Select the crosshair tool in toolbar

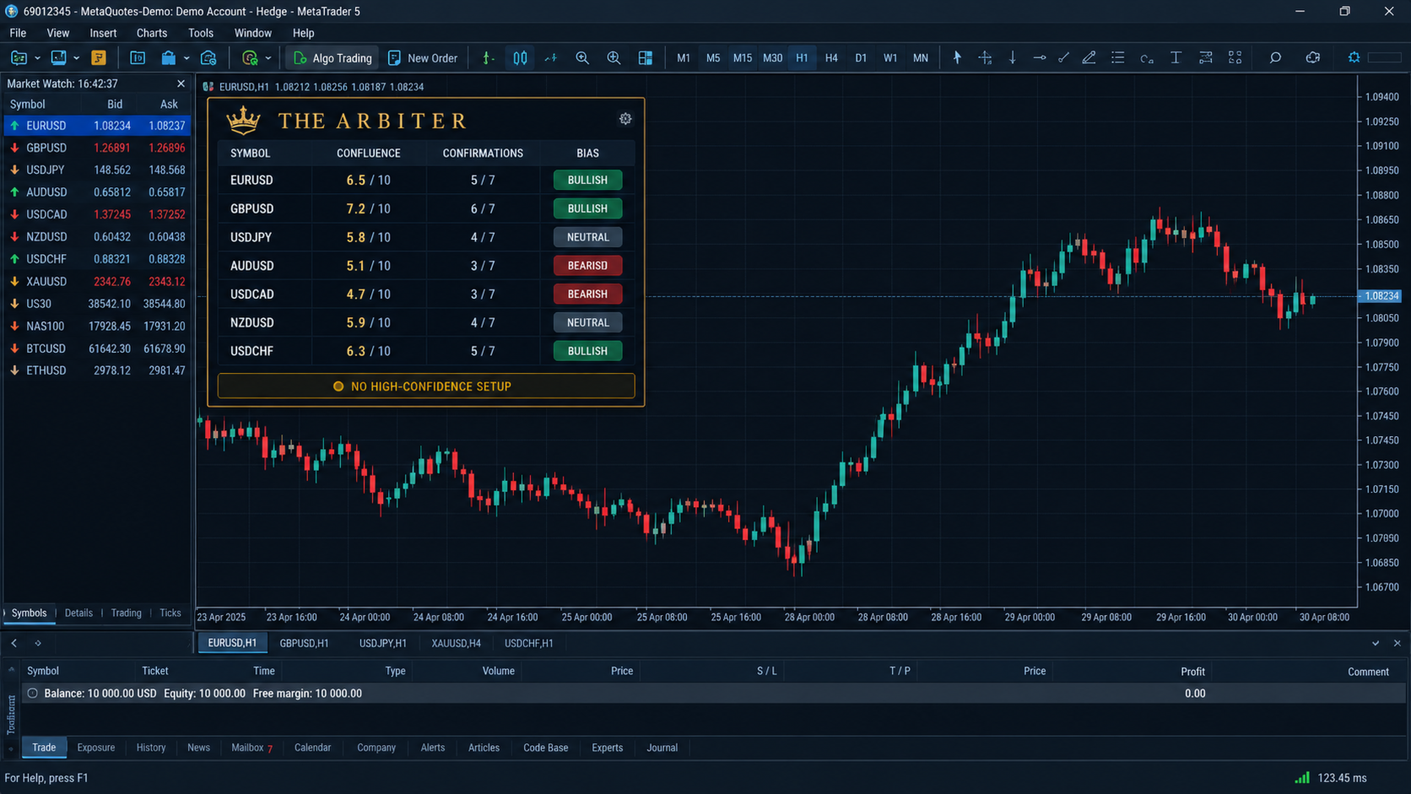tap(985, 57)
